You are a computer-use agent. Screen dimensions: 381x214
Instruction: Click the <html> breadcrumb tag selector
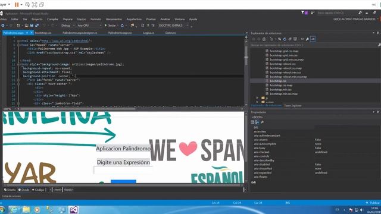(x=57, y=190)
